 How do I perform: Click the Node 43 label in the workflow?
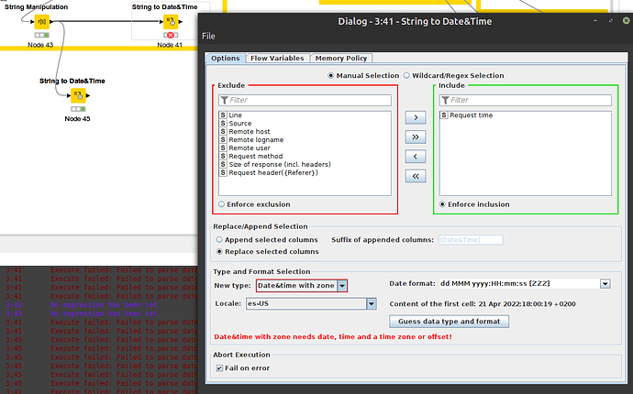coord(40,45)
